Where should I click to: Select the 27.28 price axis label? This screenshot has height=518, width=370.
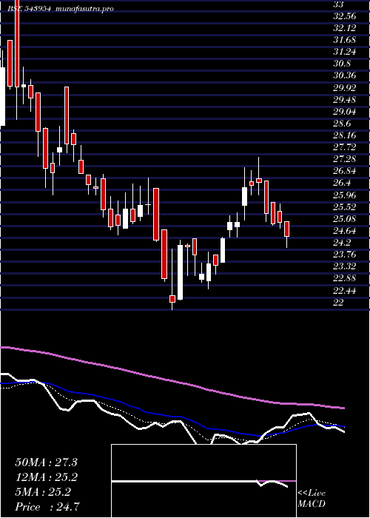tap(344, 159)
